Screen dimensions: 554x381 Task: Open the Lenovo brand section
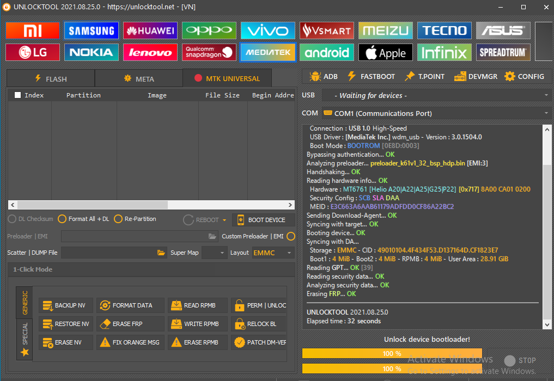coord(150,52)
